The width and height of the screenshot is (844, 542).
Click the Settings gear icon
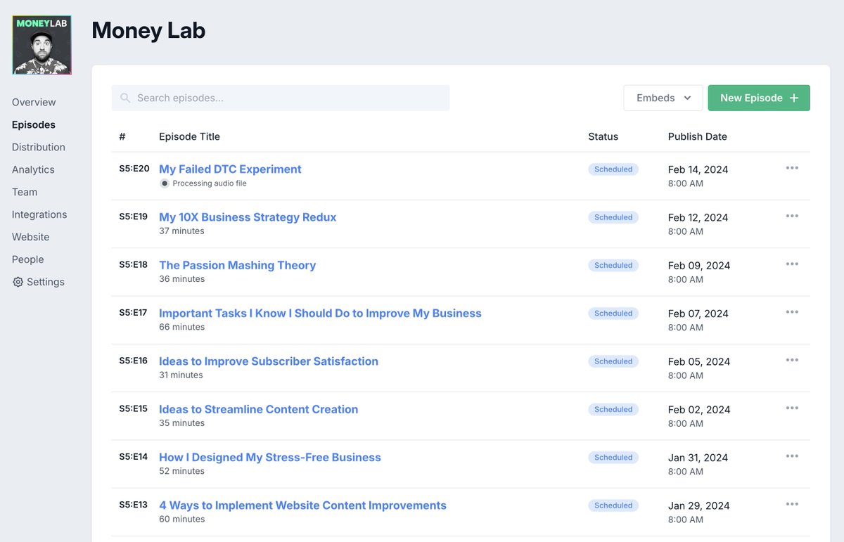click(x=18, y=282)
